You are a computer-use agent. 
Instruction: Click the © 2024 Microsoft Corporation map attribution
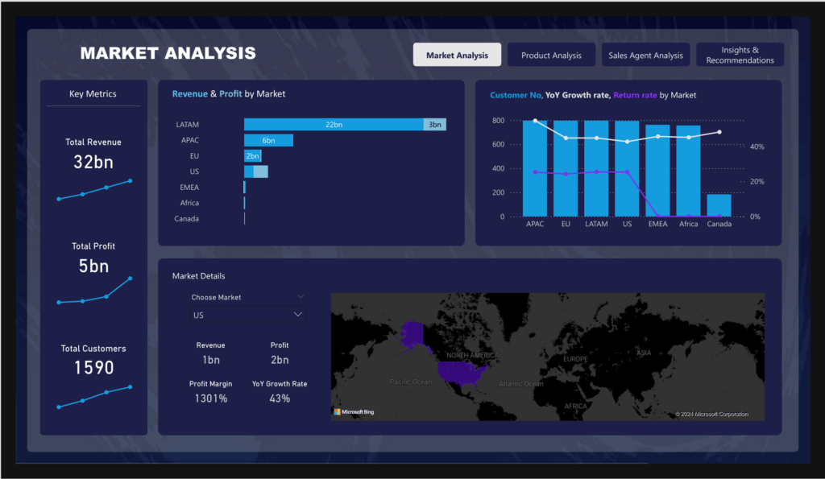pyautogui.click(x=711, y=415)
